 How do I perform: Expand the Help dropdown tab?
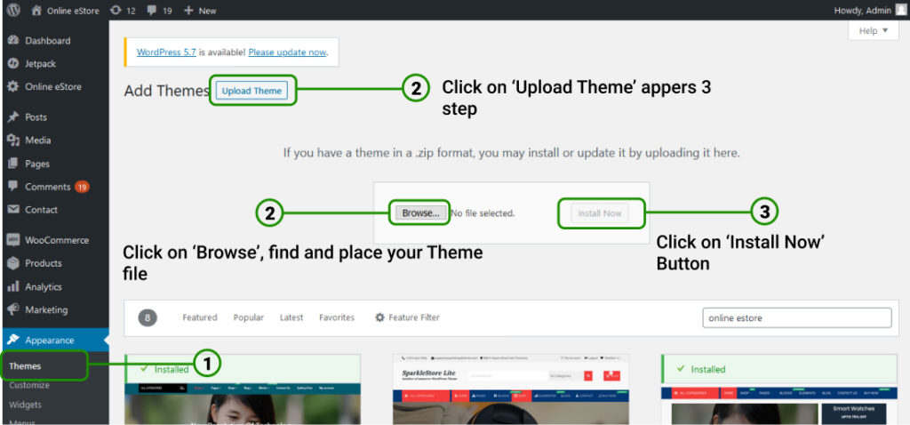tap(873, 31)
